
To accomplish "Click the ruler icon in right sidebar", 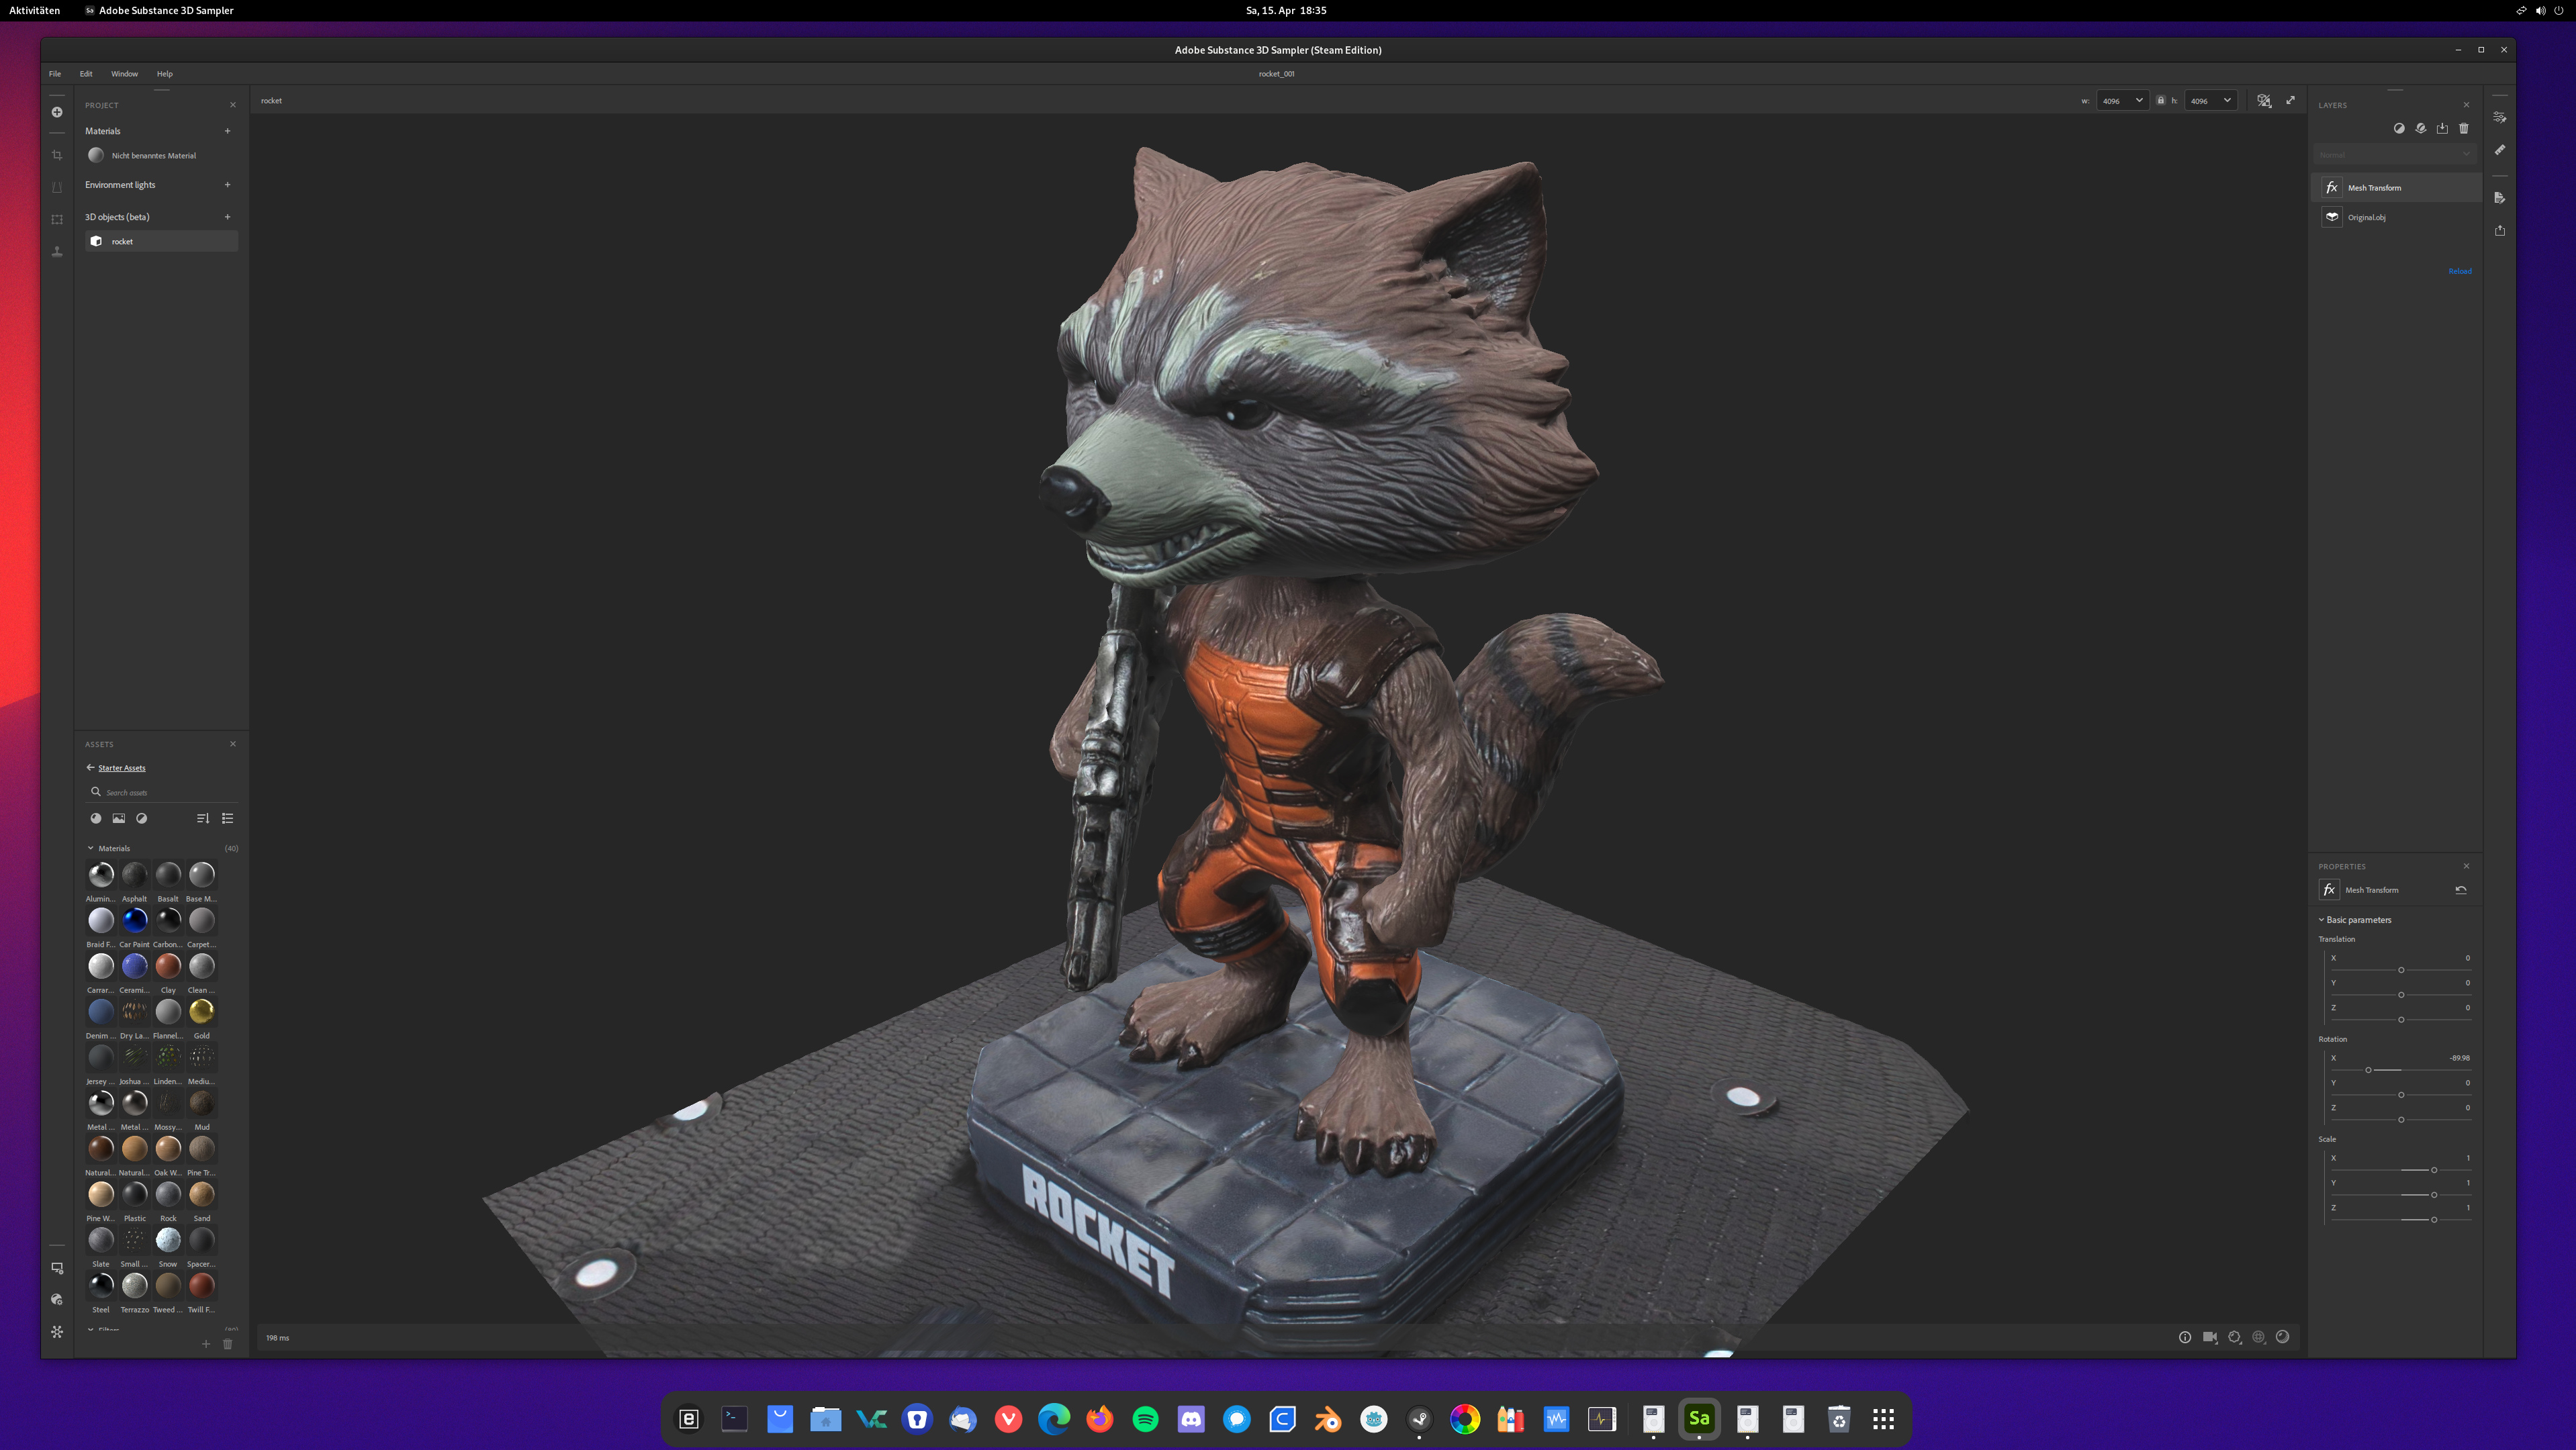I will pyautogui.click(x=2499, y=150).
